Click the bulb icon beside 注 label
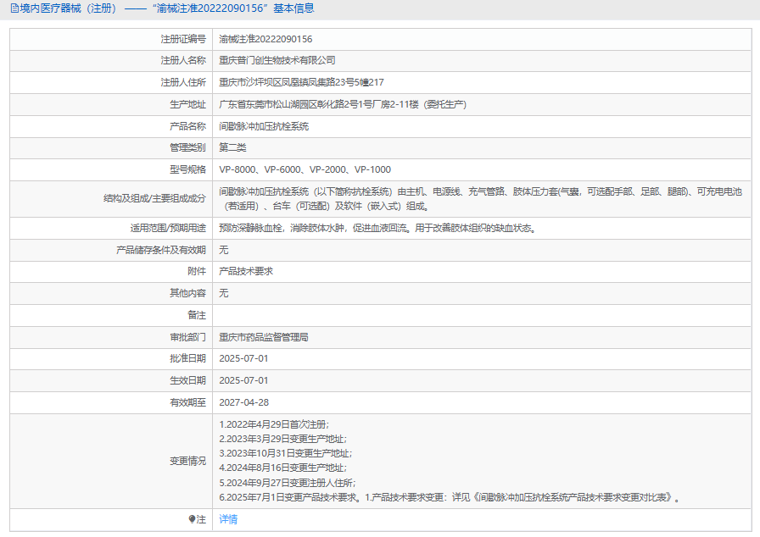The width and height of the screenshot is (760, 537). [192, 519]
